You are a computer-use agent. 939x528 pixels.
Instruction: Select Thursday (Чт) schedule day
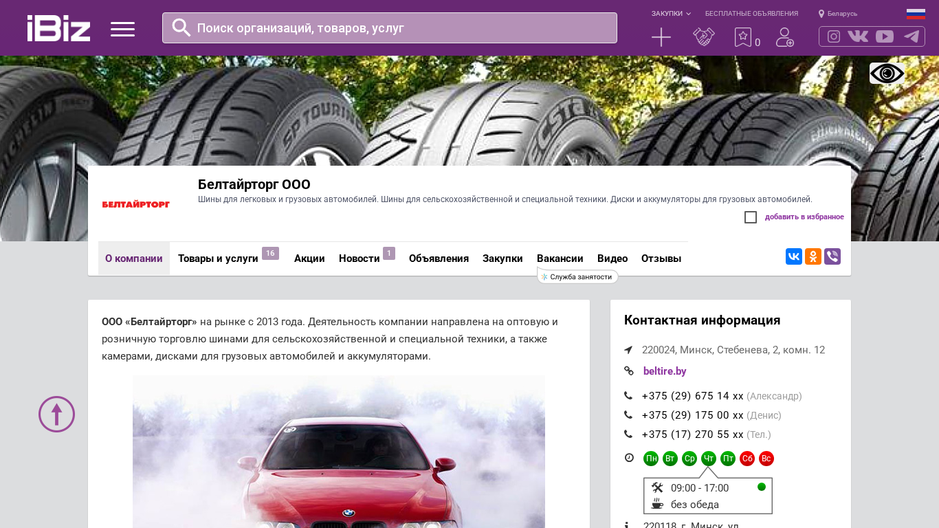(x=709, y=459)
